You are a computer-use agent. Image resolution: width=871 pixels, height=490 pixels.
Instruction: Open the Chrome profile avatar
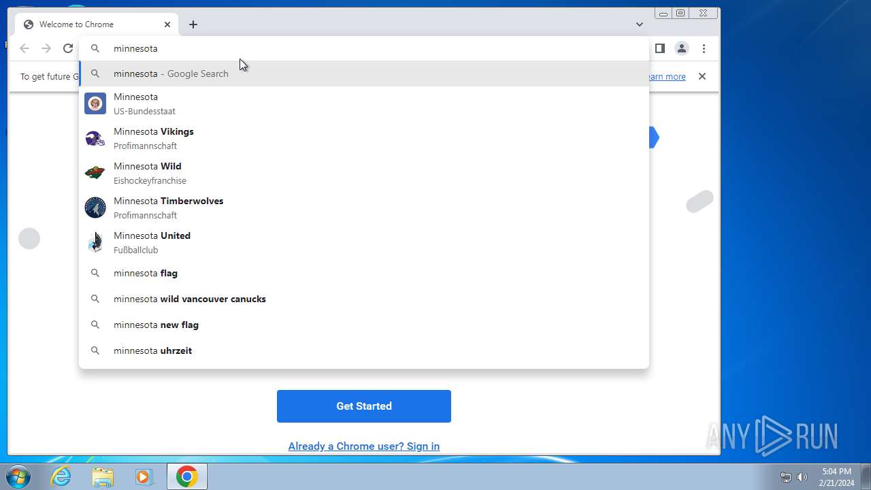[x=681, y=48]
